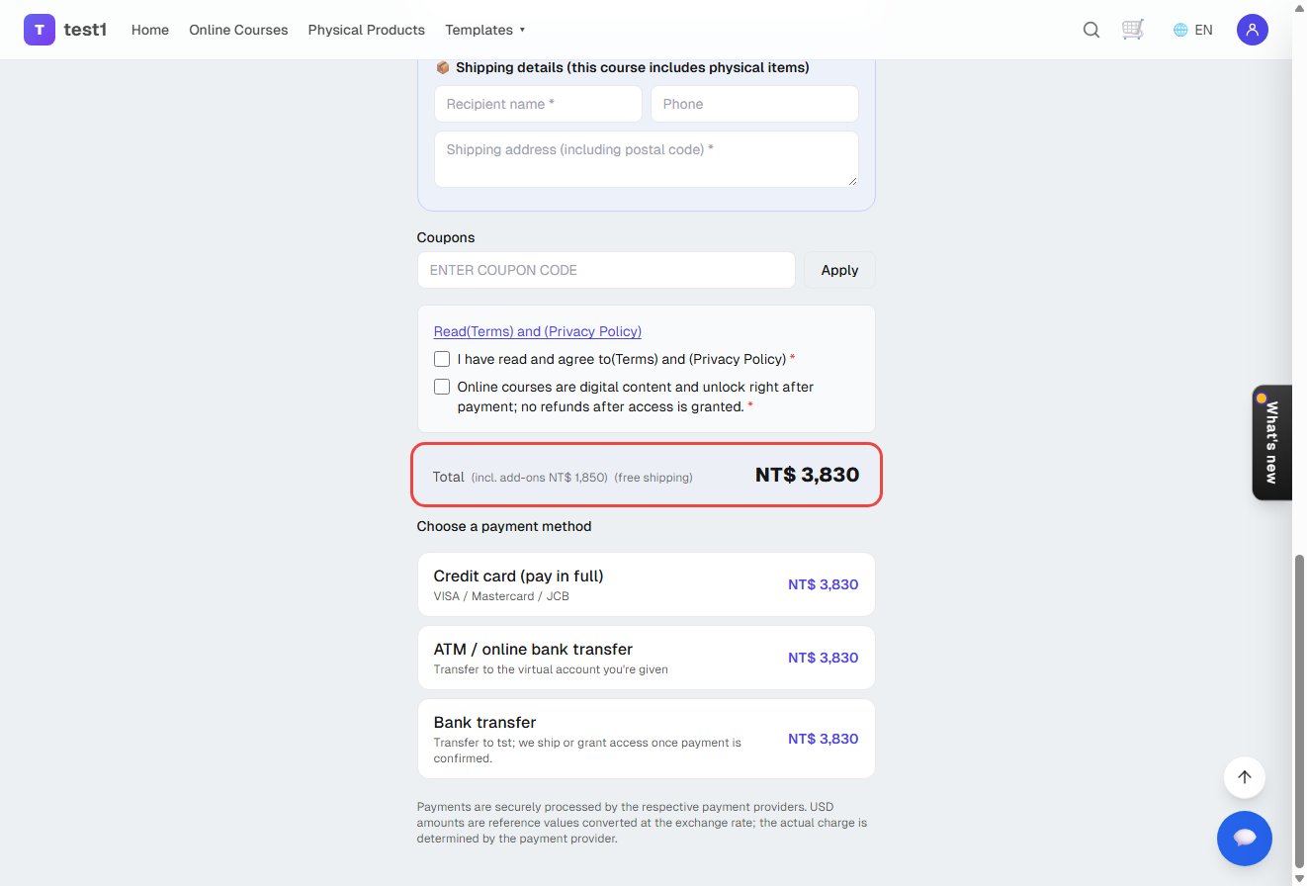Click the page vertical scrollbar thumb
Viewport: 1307px width, 886px height.
1299,713
